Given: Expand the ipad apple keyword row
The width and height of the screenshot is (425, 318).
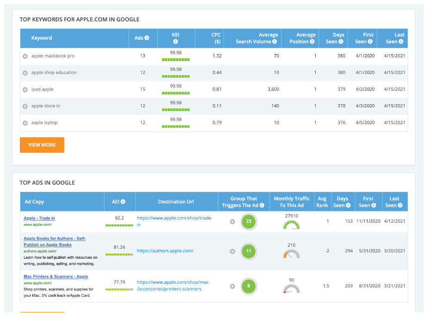Looking at the screenshot, I should click(x=25, y=89).
